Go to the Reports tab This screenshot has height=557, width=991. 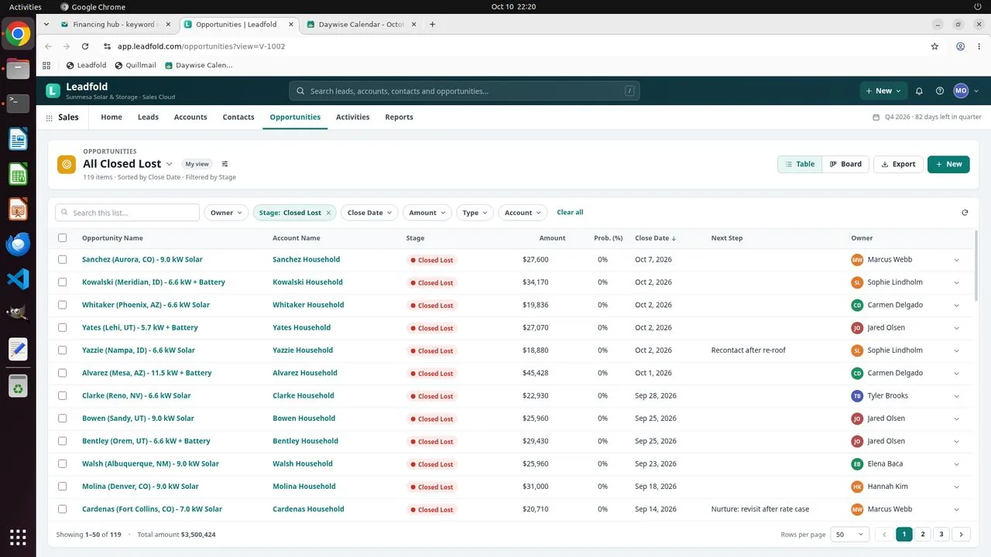pos(399,118)
